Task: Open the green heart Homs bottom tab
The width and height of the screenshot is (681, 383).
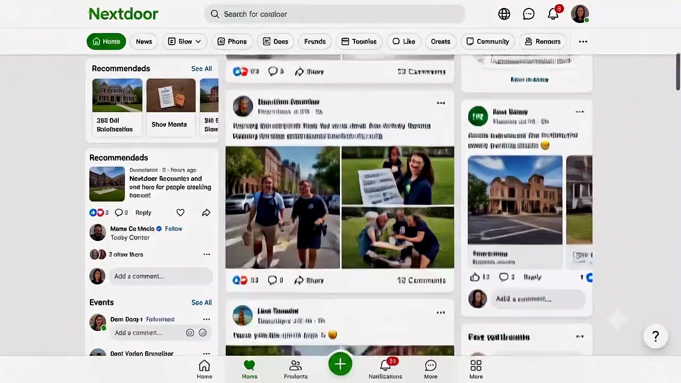Action: (250, 369)
